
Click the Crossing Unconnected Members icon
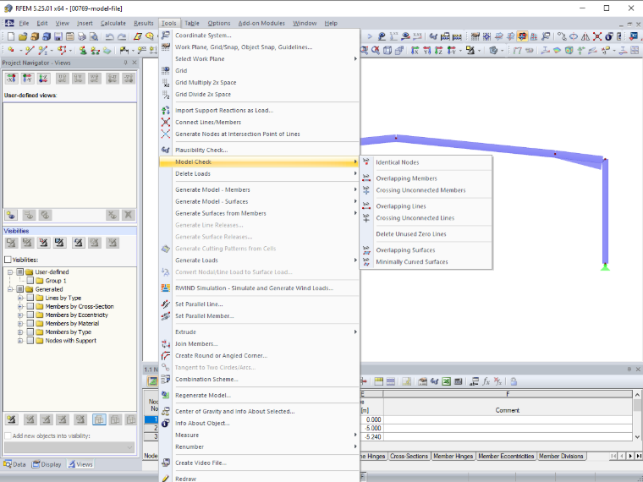pyautogui.click(x=366, y=190)
